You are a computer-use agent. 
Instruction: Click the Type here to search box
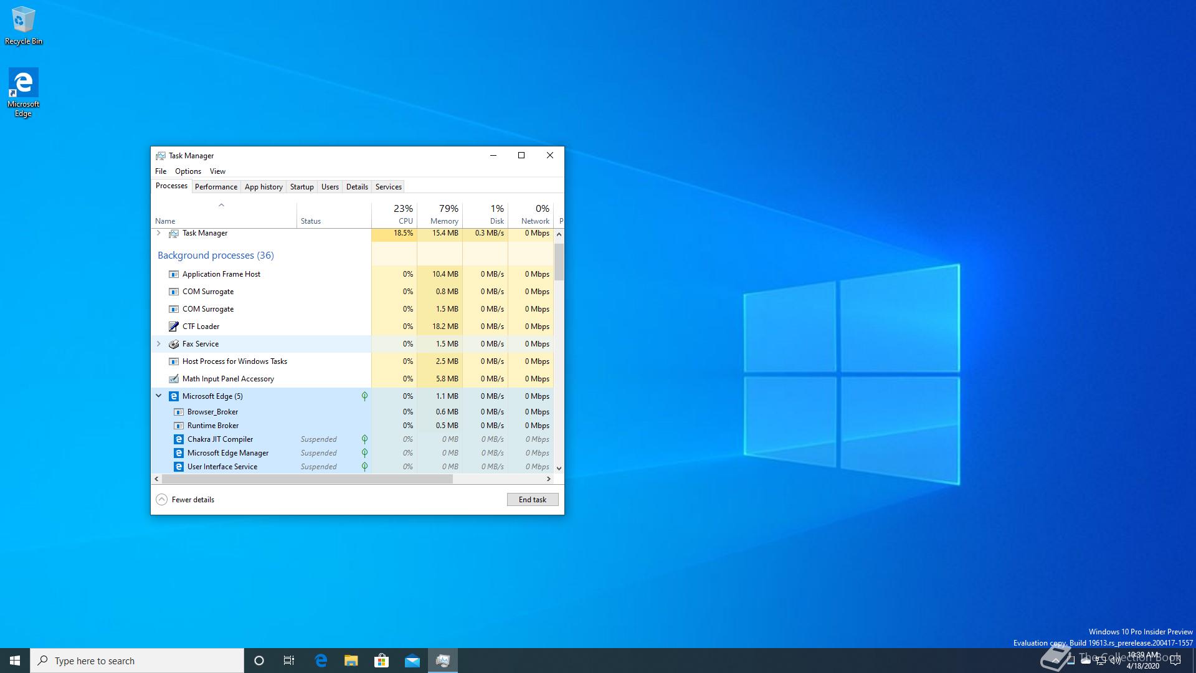137,661
